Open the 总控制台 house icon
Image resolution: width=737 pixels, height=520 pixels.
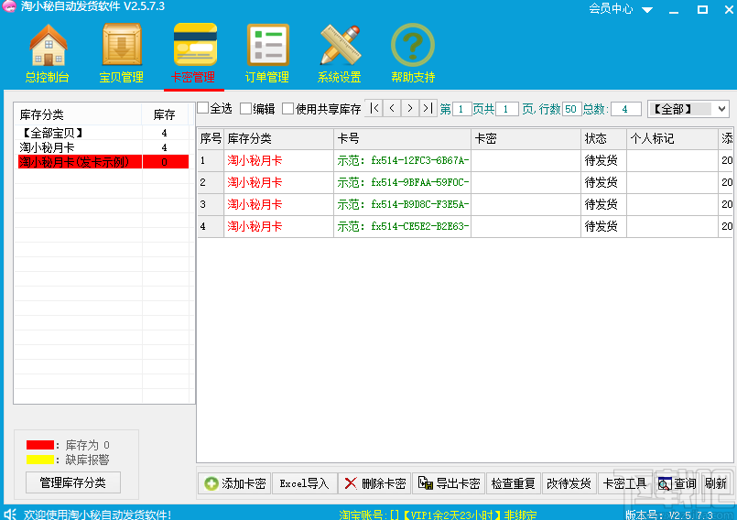(48, 45)
